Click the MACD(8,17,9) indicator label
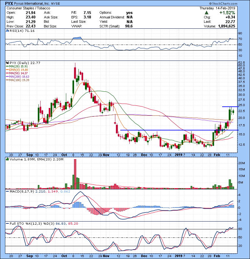Screen dimensions: 250x259 tap(22, 192)
